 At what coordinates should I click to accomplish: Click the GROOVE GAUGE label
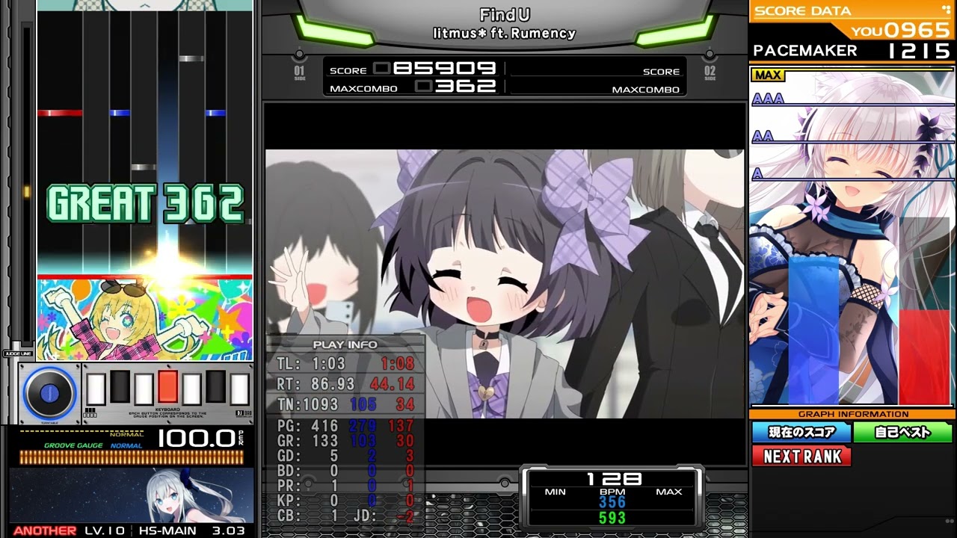click(x=74, y=445)
